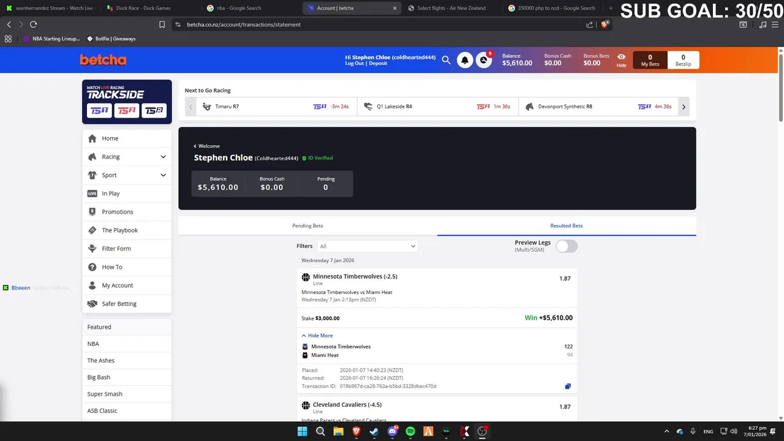Expand the Racing menu in the sidebar
Image resolution: width=784 pixels, height=441 pixels.
coord(127,157)
